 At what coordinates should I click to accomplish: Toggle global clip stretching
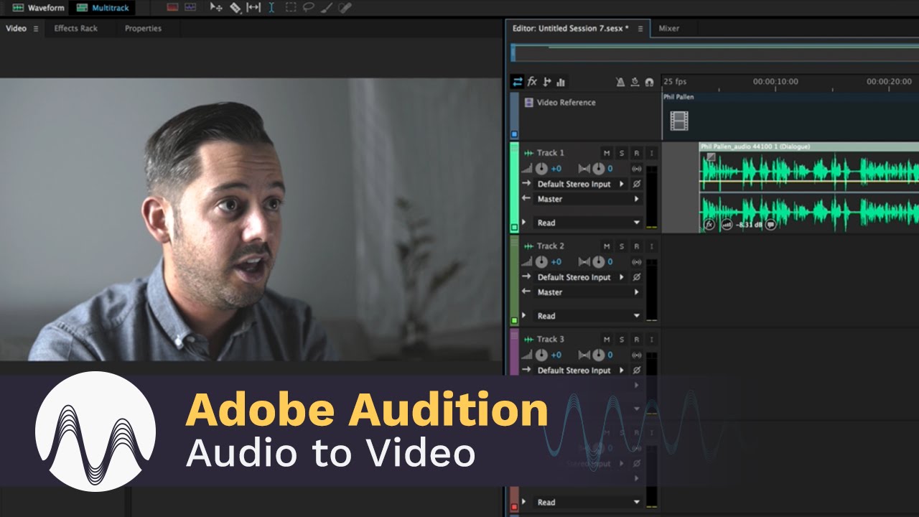(x=635, y=83)
